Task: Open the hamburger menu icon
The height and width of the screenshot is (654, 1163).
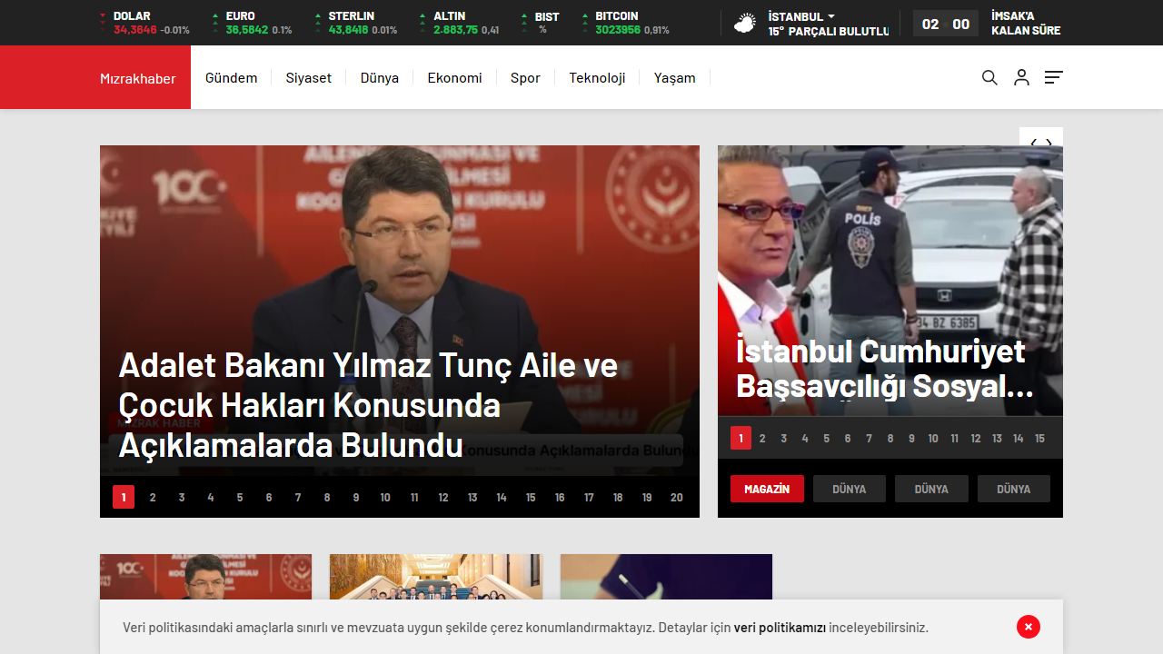Action: 1053,78
